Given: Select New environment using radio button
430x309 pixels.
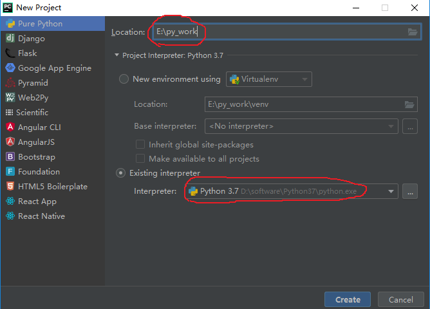Looking at the screenshot, I should [x=124, y=79].
